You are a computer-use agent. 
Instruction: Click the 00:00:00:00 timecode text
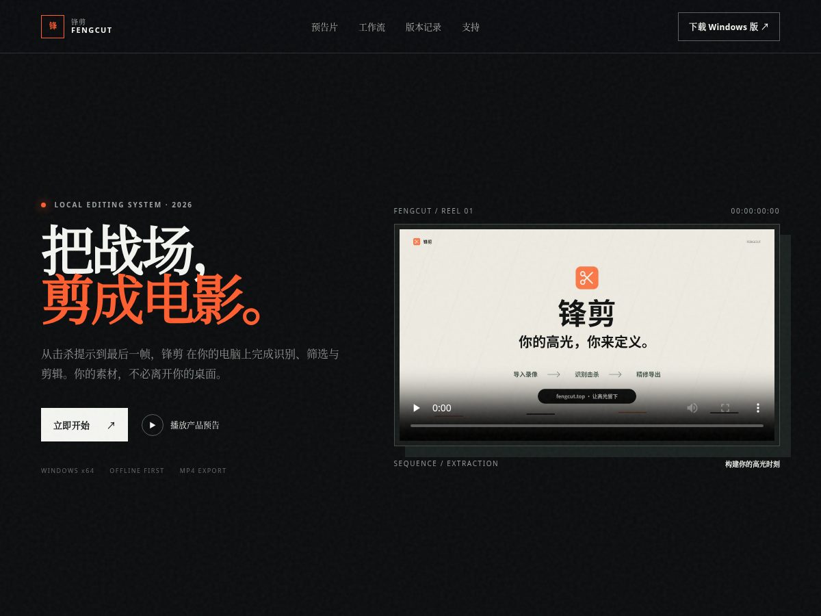click(x=755, y=211)
